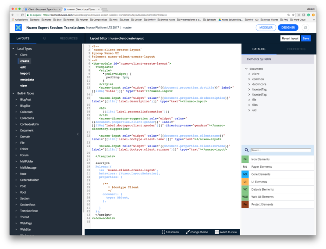Select the NX Core Elements badge

click(245, 174)
